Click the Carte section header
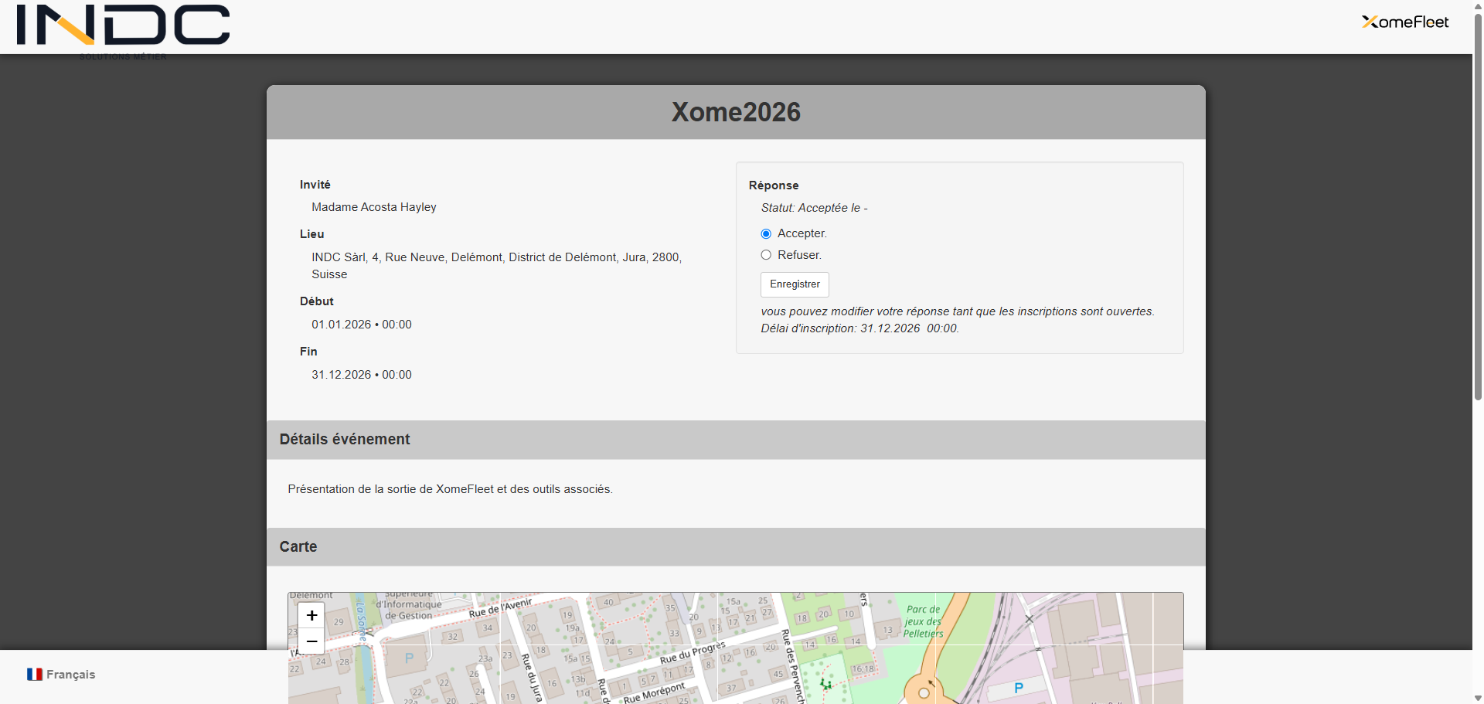Image resolution: width=1484 pixels, height=704 pixels. pos(736,547)
